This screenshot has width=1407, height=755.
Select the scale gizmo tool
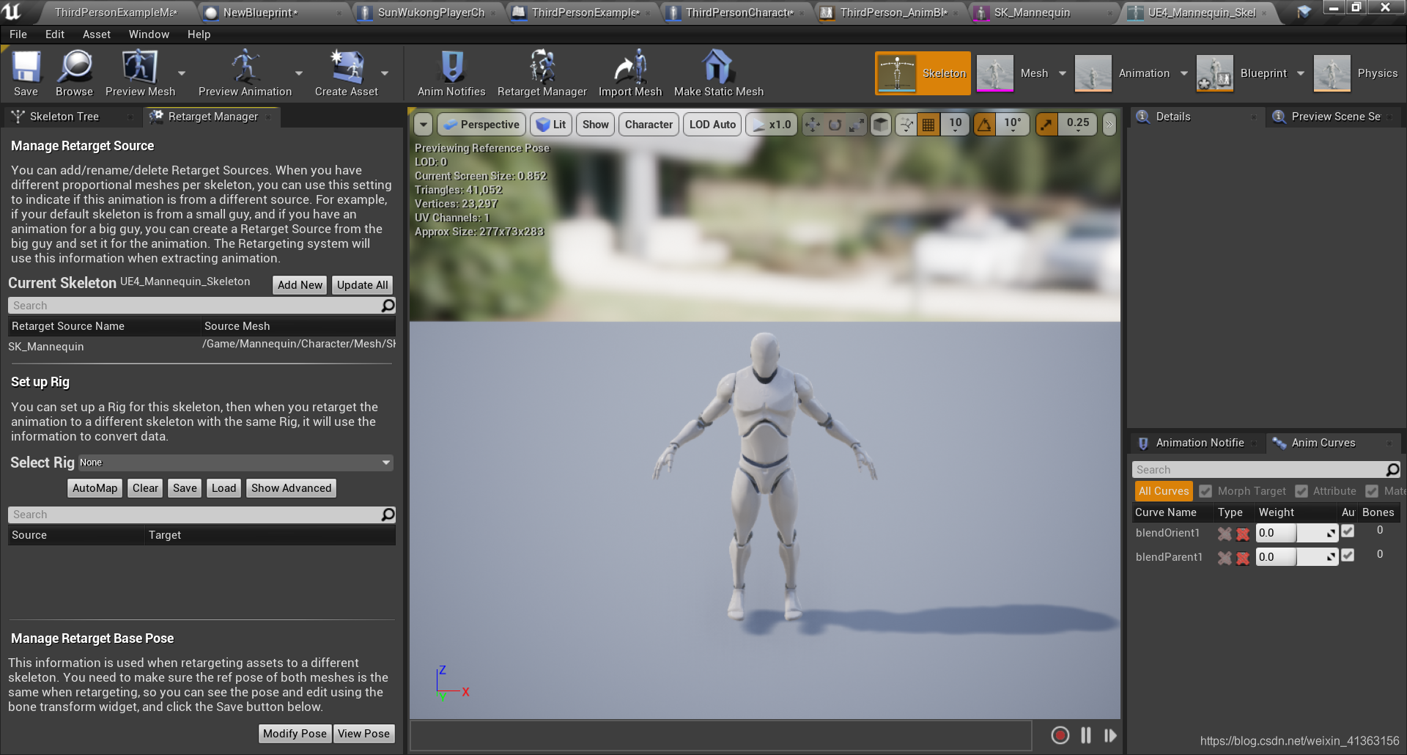coord(856,125)
